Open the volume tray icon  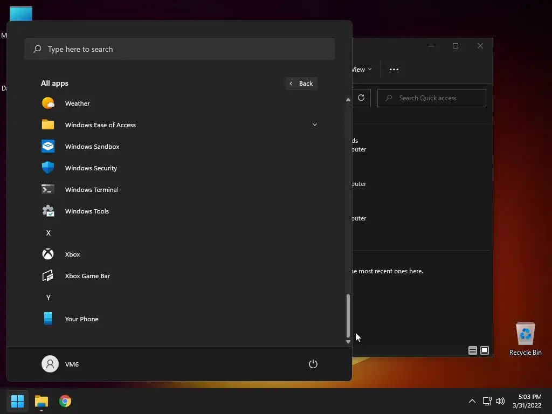500,401
